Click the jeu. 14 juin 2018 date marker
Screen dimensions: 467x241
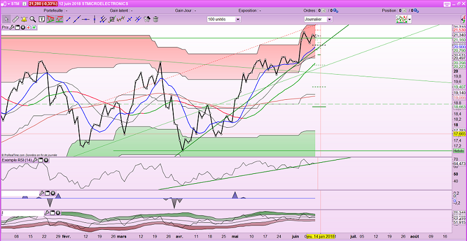point(320,236)
